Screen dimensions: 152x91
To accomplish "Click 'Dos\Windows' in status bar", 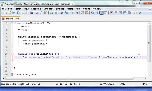I will click(x=107, y=84).
